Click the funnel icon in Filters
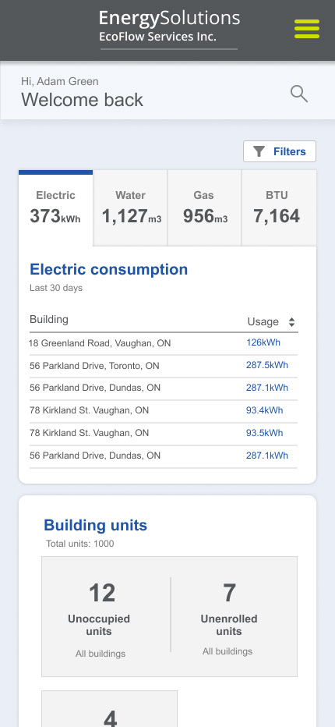Image resolution: width=335 pixels, height=727 pixels. [259, 151]
